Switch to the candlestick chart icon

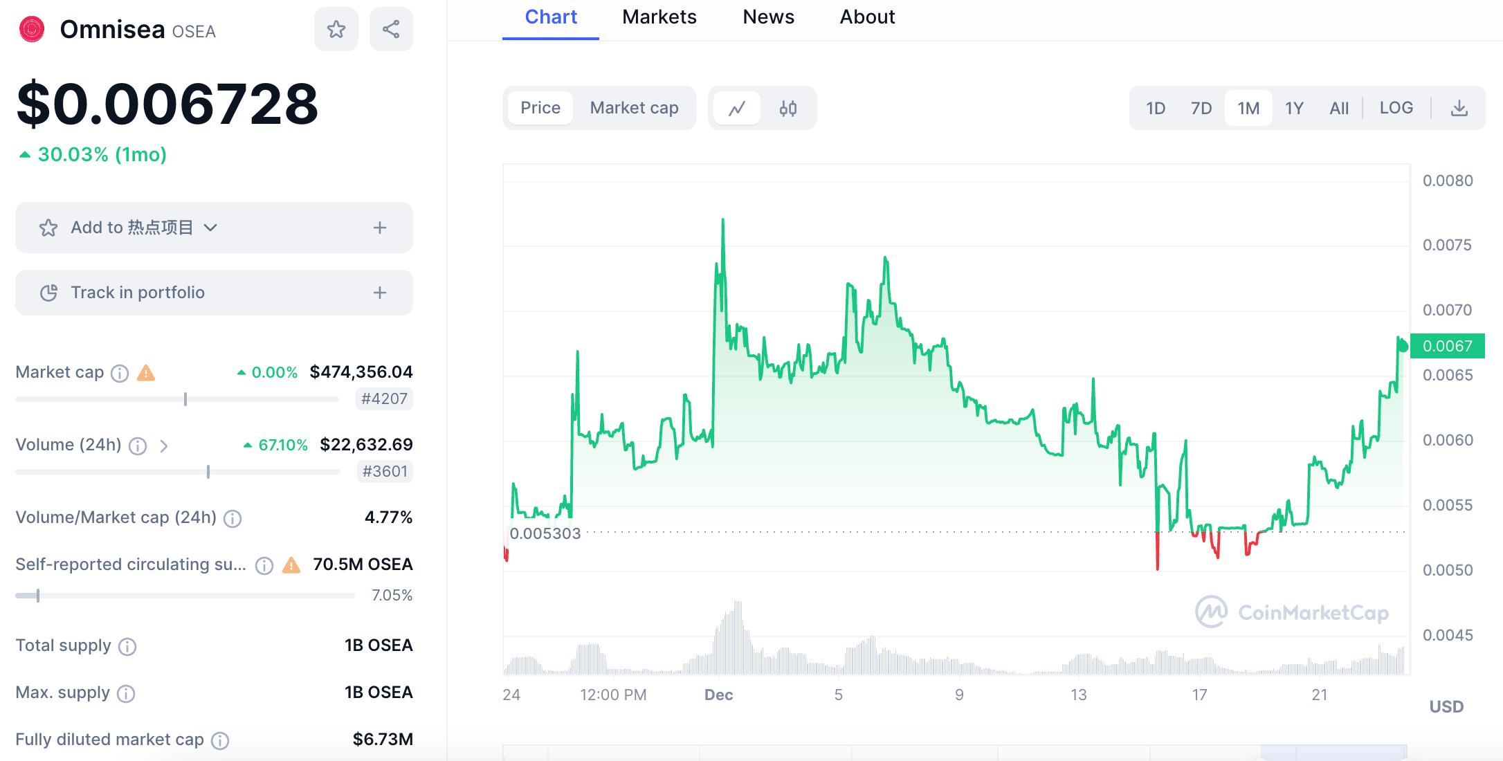point(788,108)
